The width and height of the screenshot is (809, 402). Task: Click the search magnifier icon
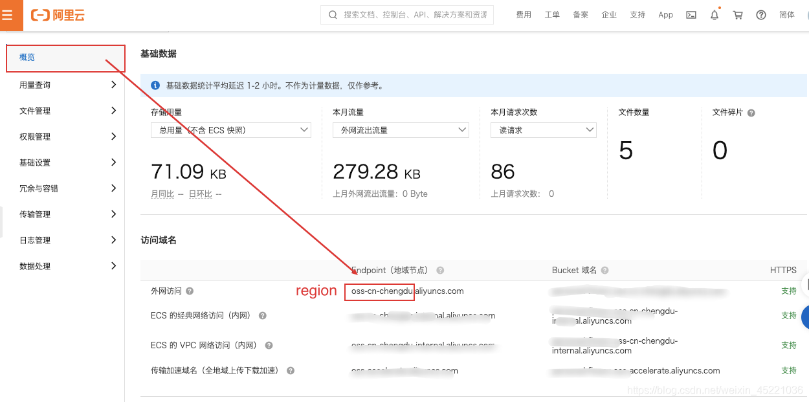click(333, 15)
